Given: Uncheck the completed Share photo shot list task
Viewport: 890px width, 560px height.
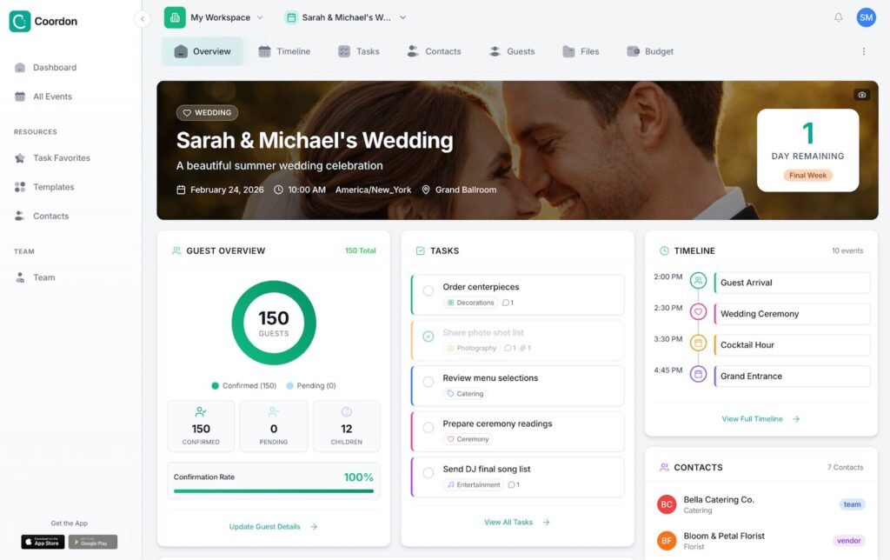Looking at the screenshot, I should point(427,337).
